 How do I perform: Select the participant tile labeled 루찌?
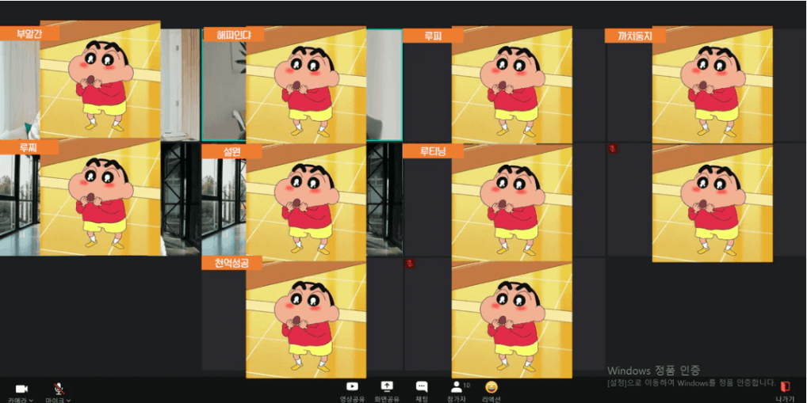click(x=100, y=198)
